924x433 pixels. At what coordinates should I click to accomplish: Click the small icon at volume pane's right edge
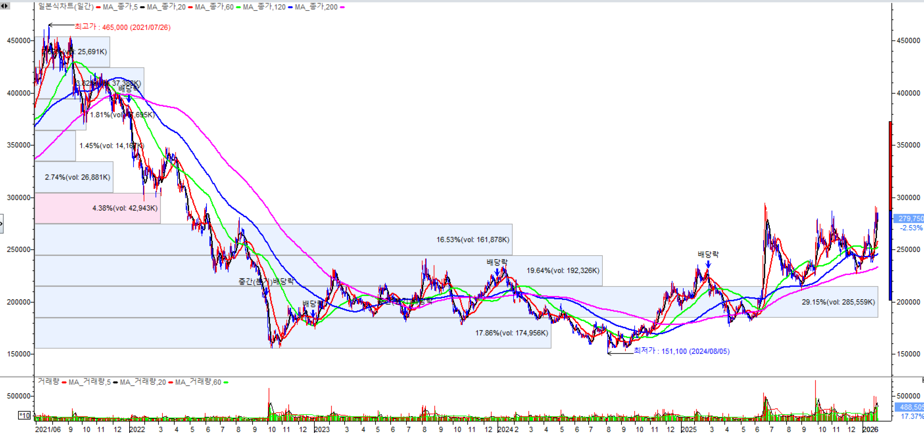pyautogui.click(x=922, y=380)
